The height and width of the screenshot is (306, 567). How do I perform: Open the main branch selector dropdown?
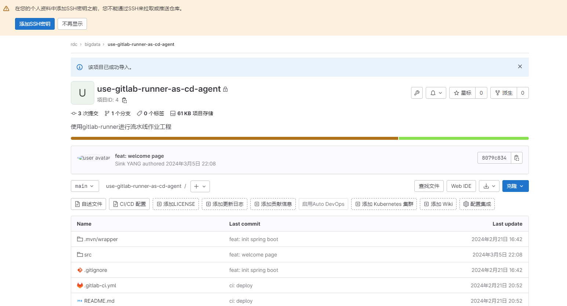[85, 186]
